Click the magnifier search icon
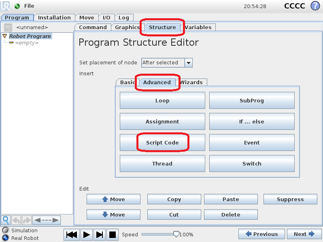This screenshot has width=323, height=242. coord(6,220)
